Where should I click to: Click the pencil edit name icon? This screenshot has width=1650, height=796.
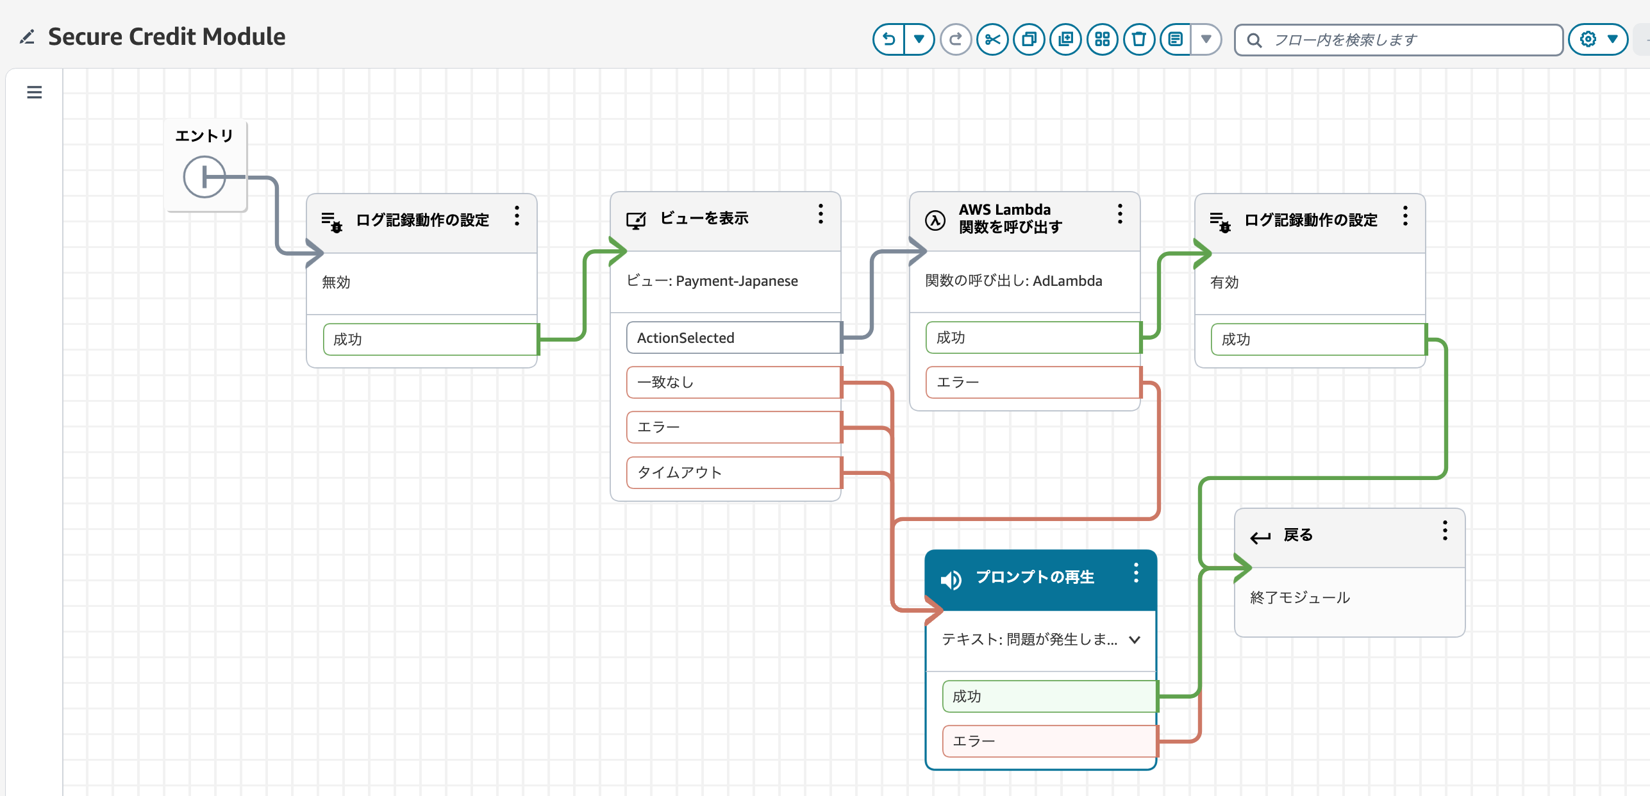tap(27, 37)
